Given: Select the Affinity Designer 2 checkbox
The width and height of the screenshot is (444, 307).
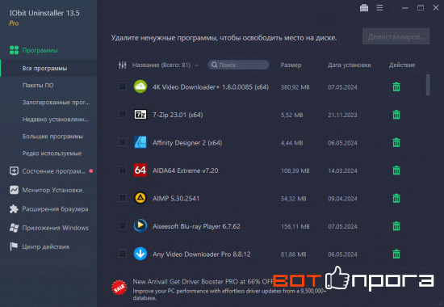Looking at the screenshot, I should pyautogui.click(x=123, y=142).
